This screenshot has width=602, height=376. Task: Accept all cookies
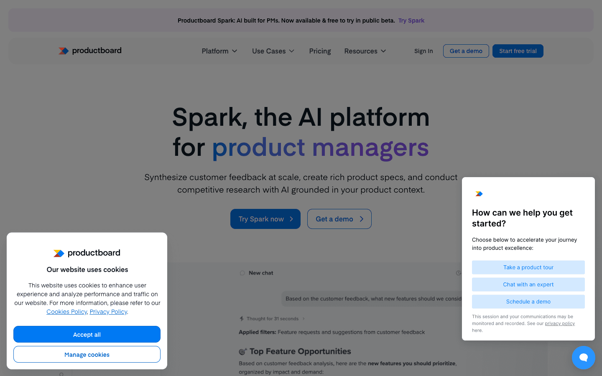[87, 334]
